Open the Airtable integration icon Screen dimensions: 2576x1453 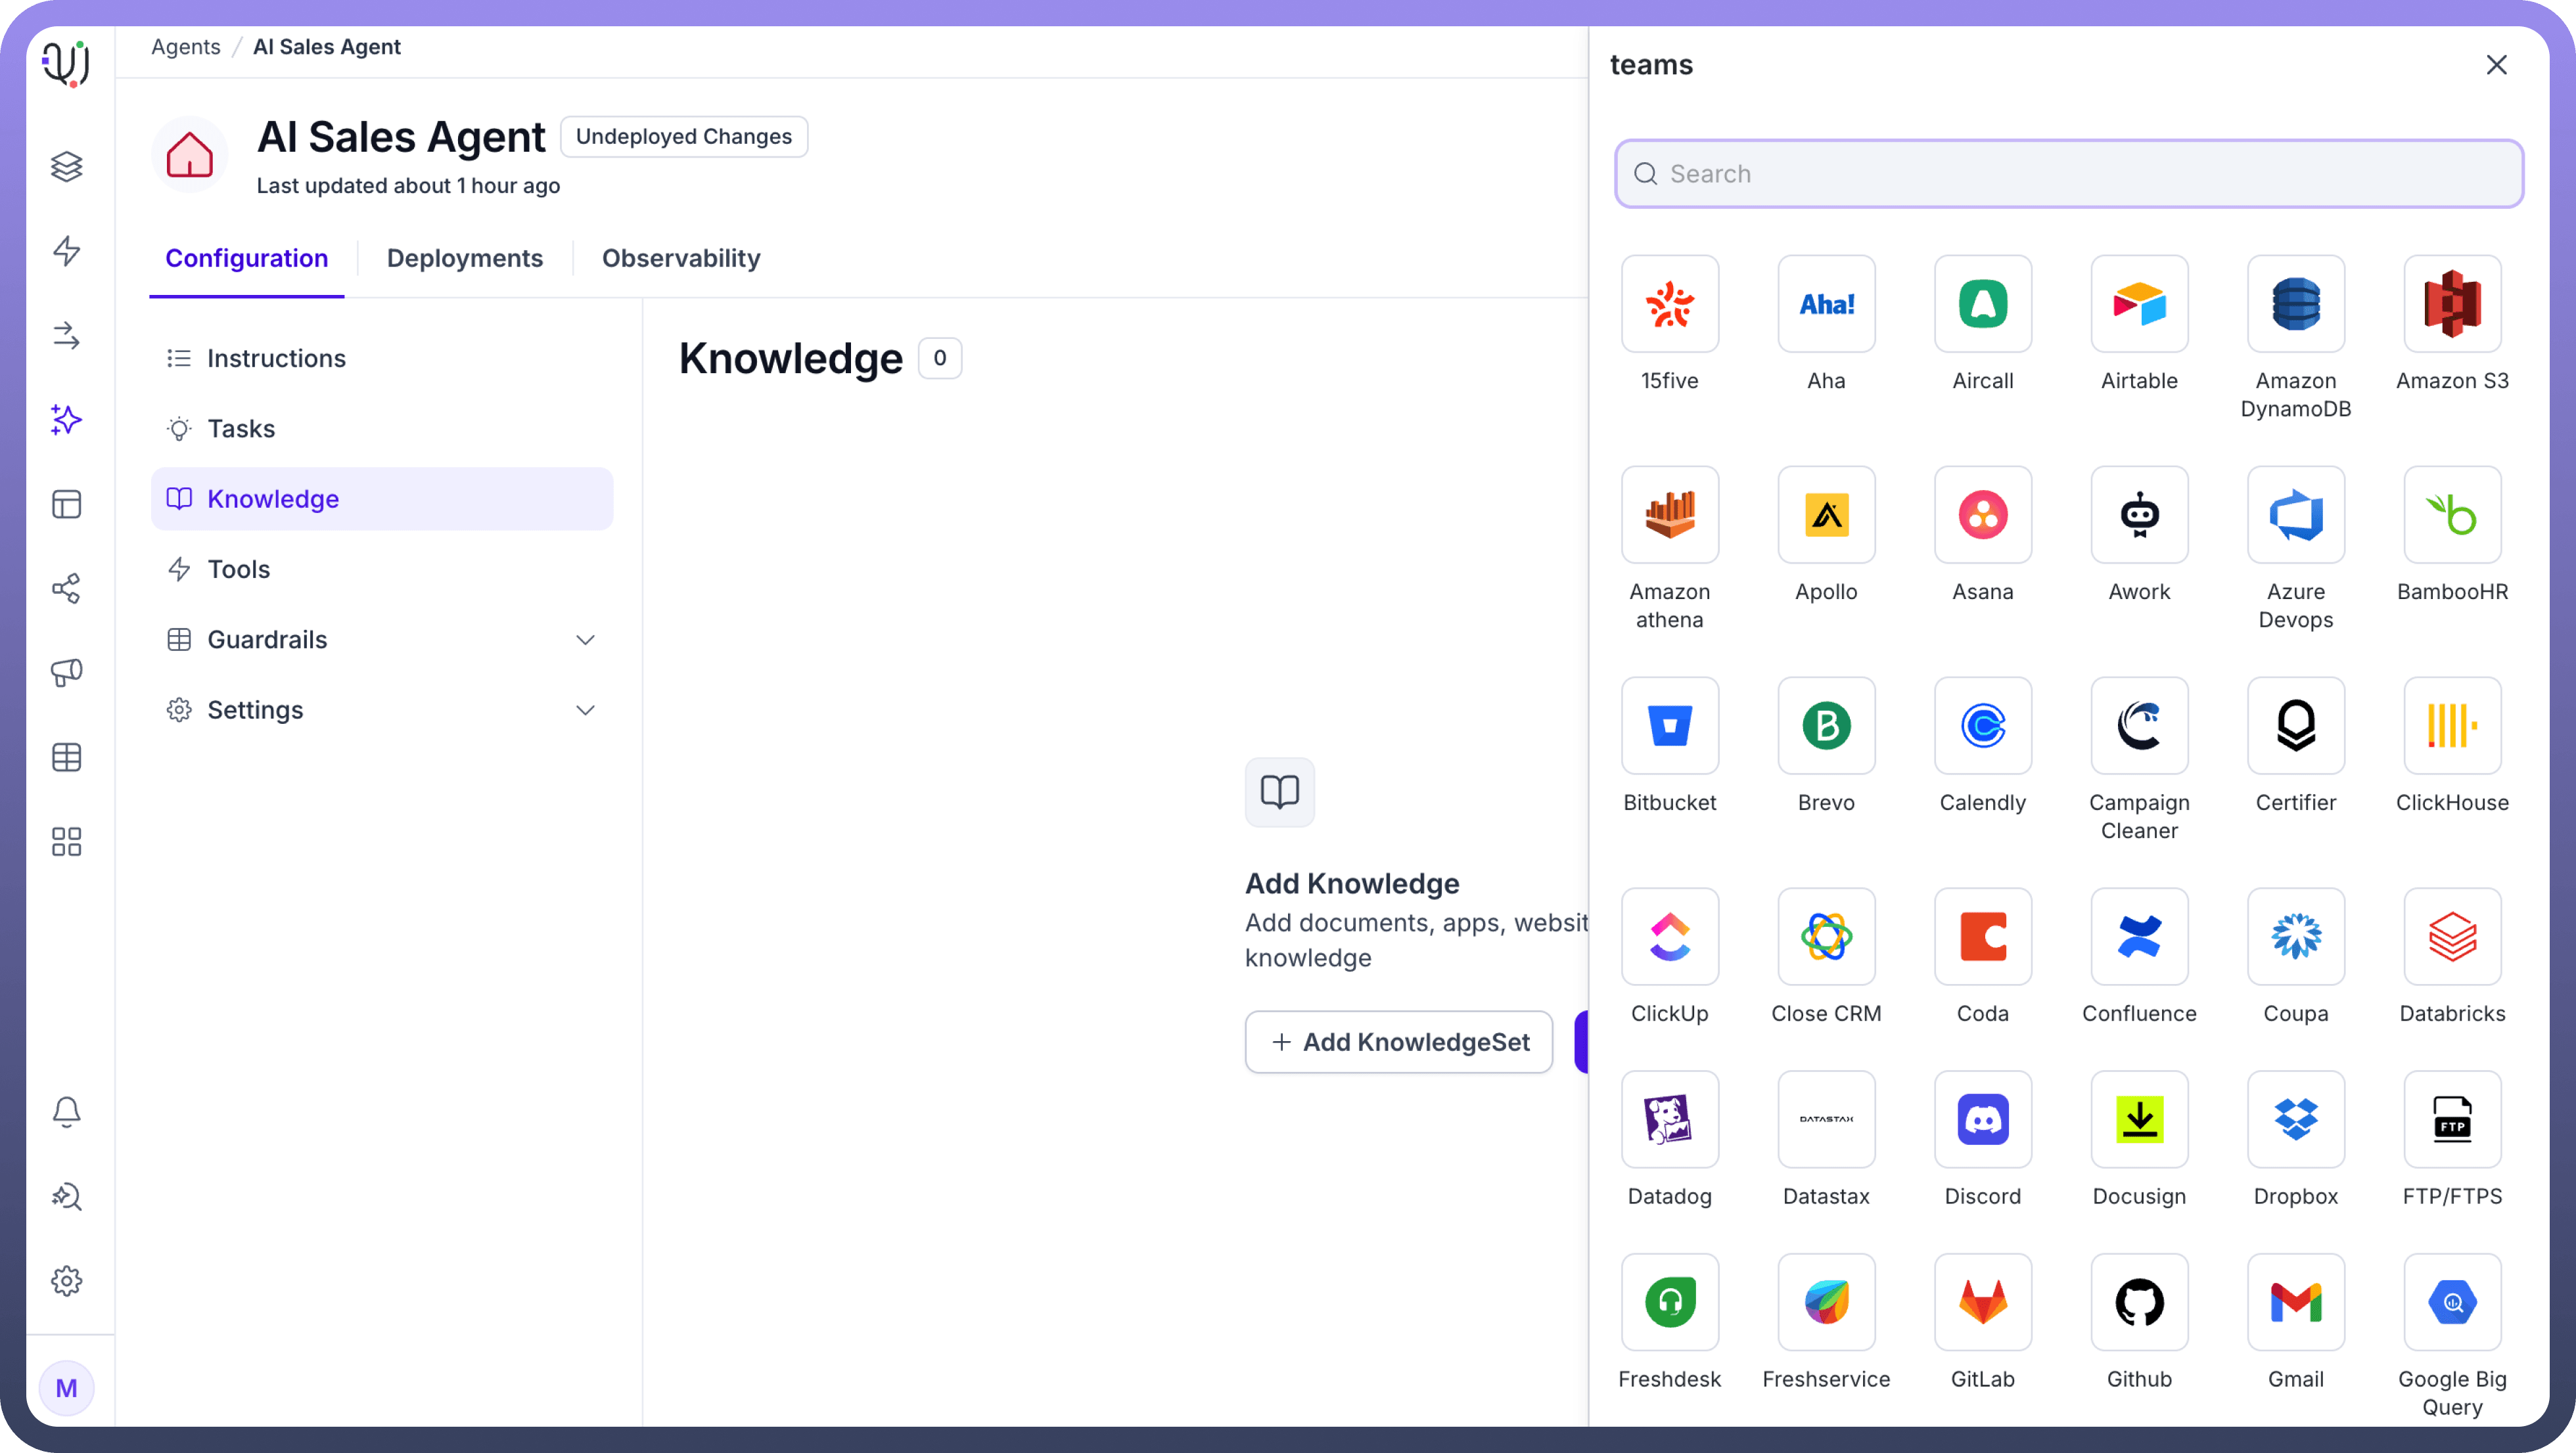click(x=2139, y=303)
